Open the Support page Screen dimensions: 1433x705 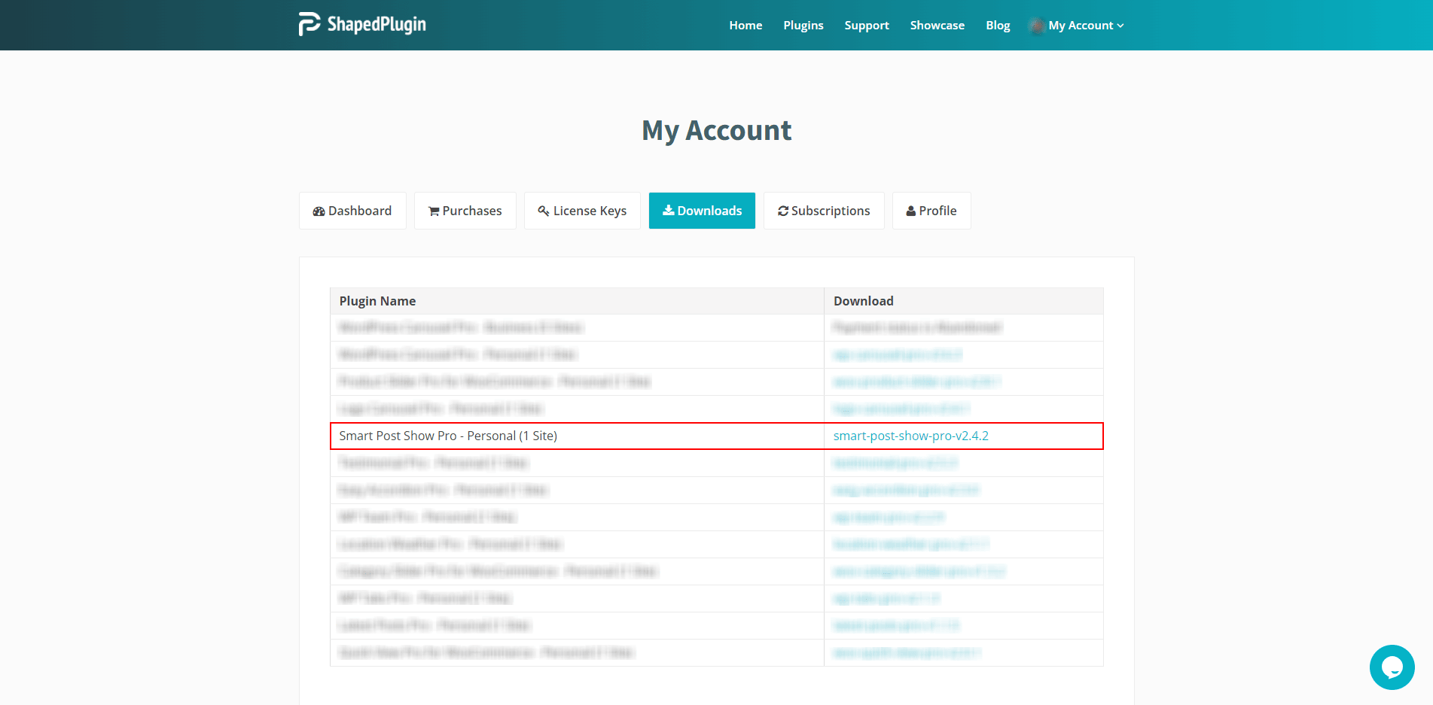[867, 26]
